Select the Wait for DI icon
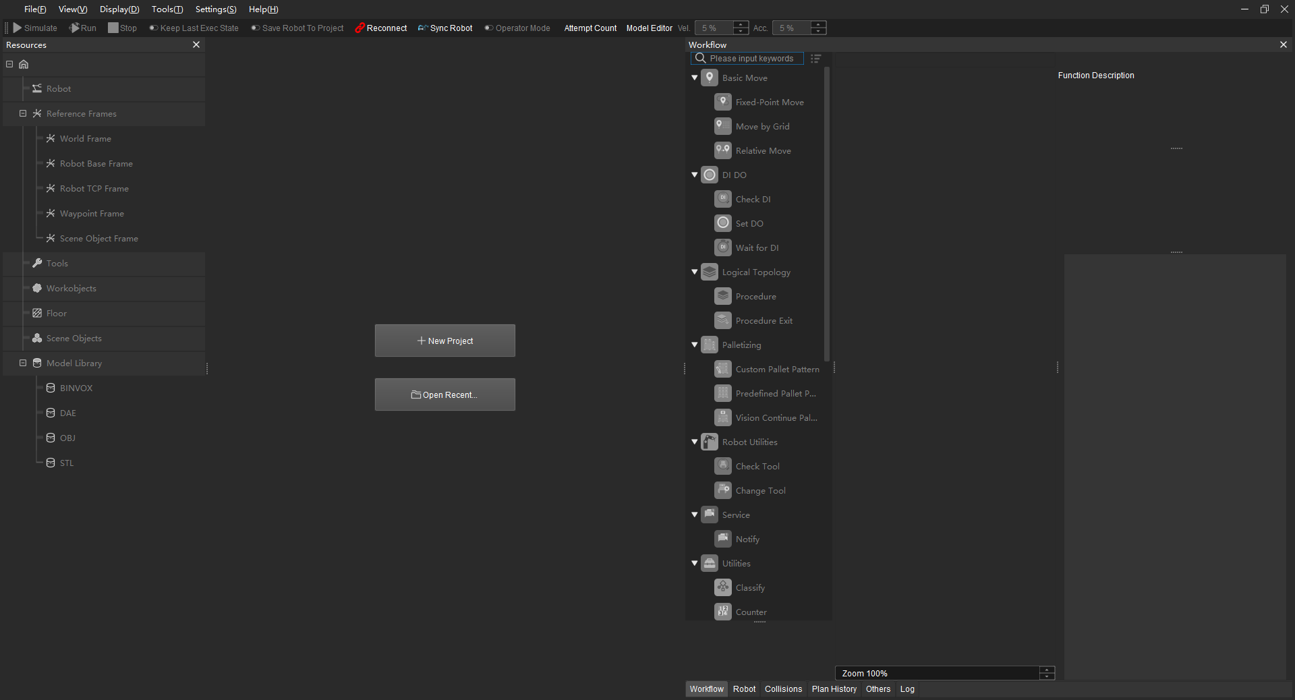This screenshot has width=1295, height=700. point(723,247)
